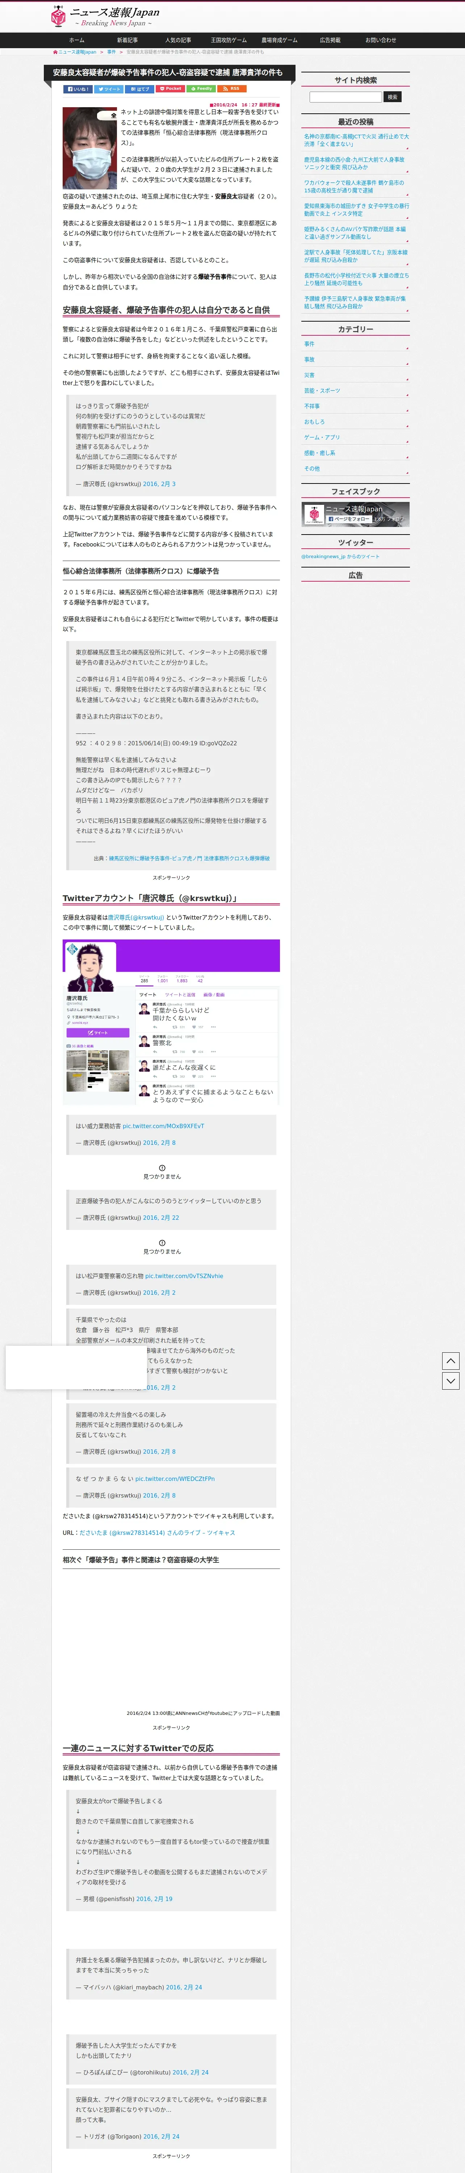Click the scroll-down arrow button
This screenshot has height=2173, width=465.
coord(451,1381)
